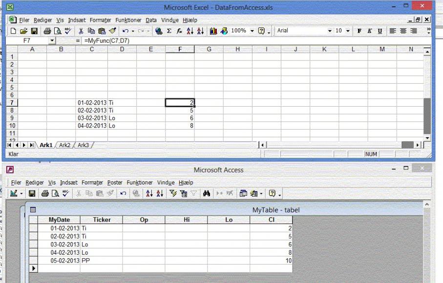This screenshot has width=443, height=283.
Task: Click the horizontal scrollbar thumb in Excel
Action: pos(407,145)
